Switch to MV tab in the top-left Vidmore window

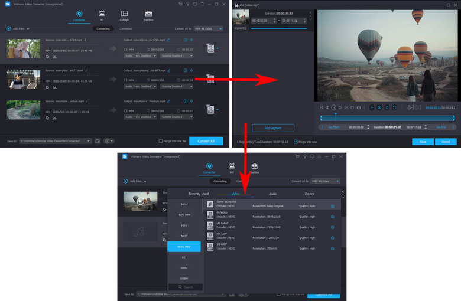(x=102, y=15)
